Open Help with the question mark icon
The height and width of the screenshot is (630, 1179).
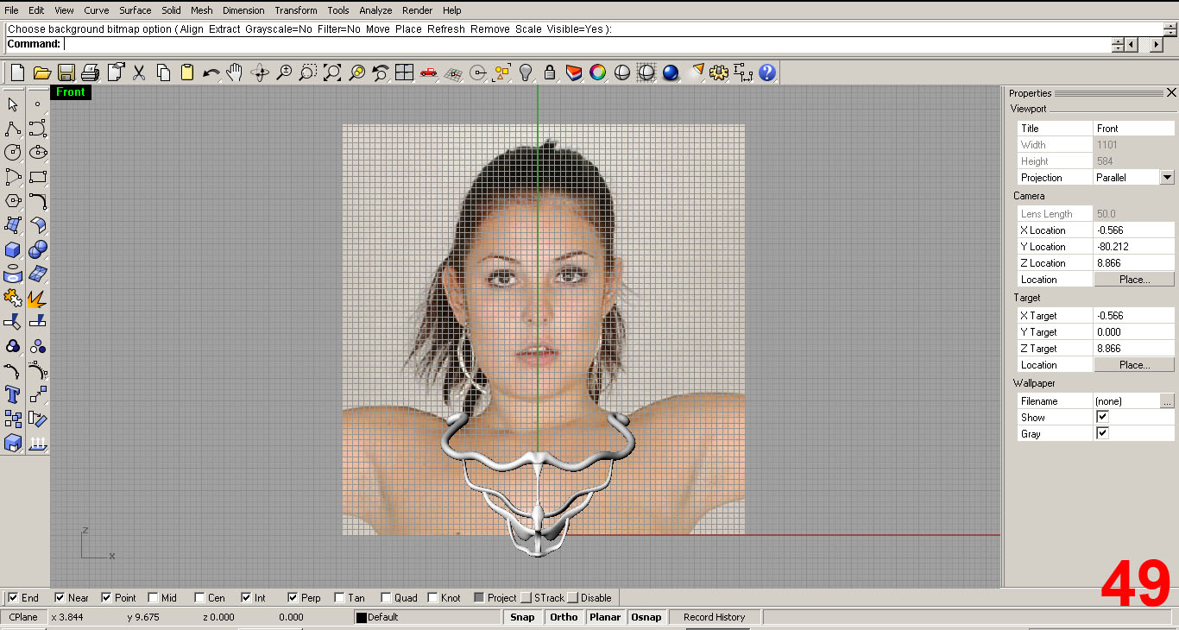[767, 72]
